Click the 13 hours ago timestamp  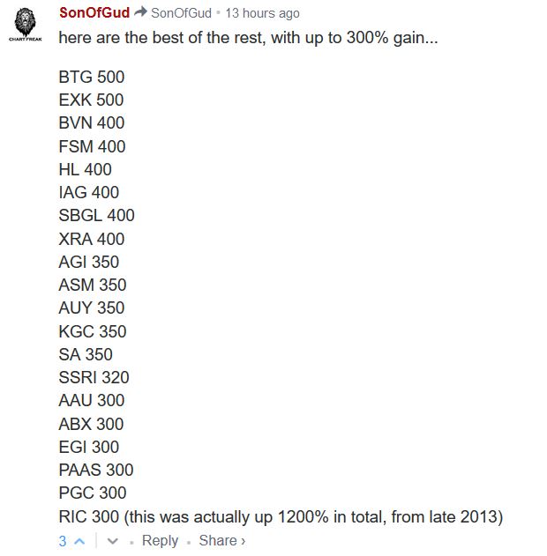pos(262,13)
